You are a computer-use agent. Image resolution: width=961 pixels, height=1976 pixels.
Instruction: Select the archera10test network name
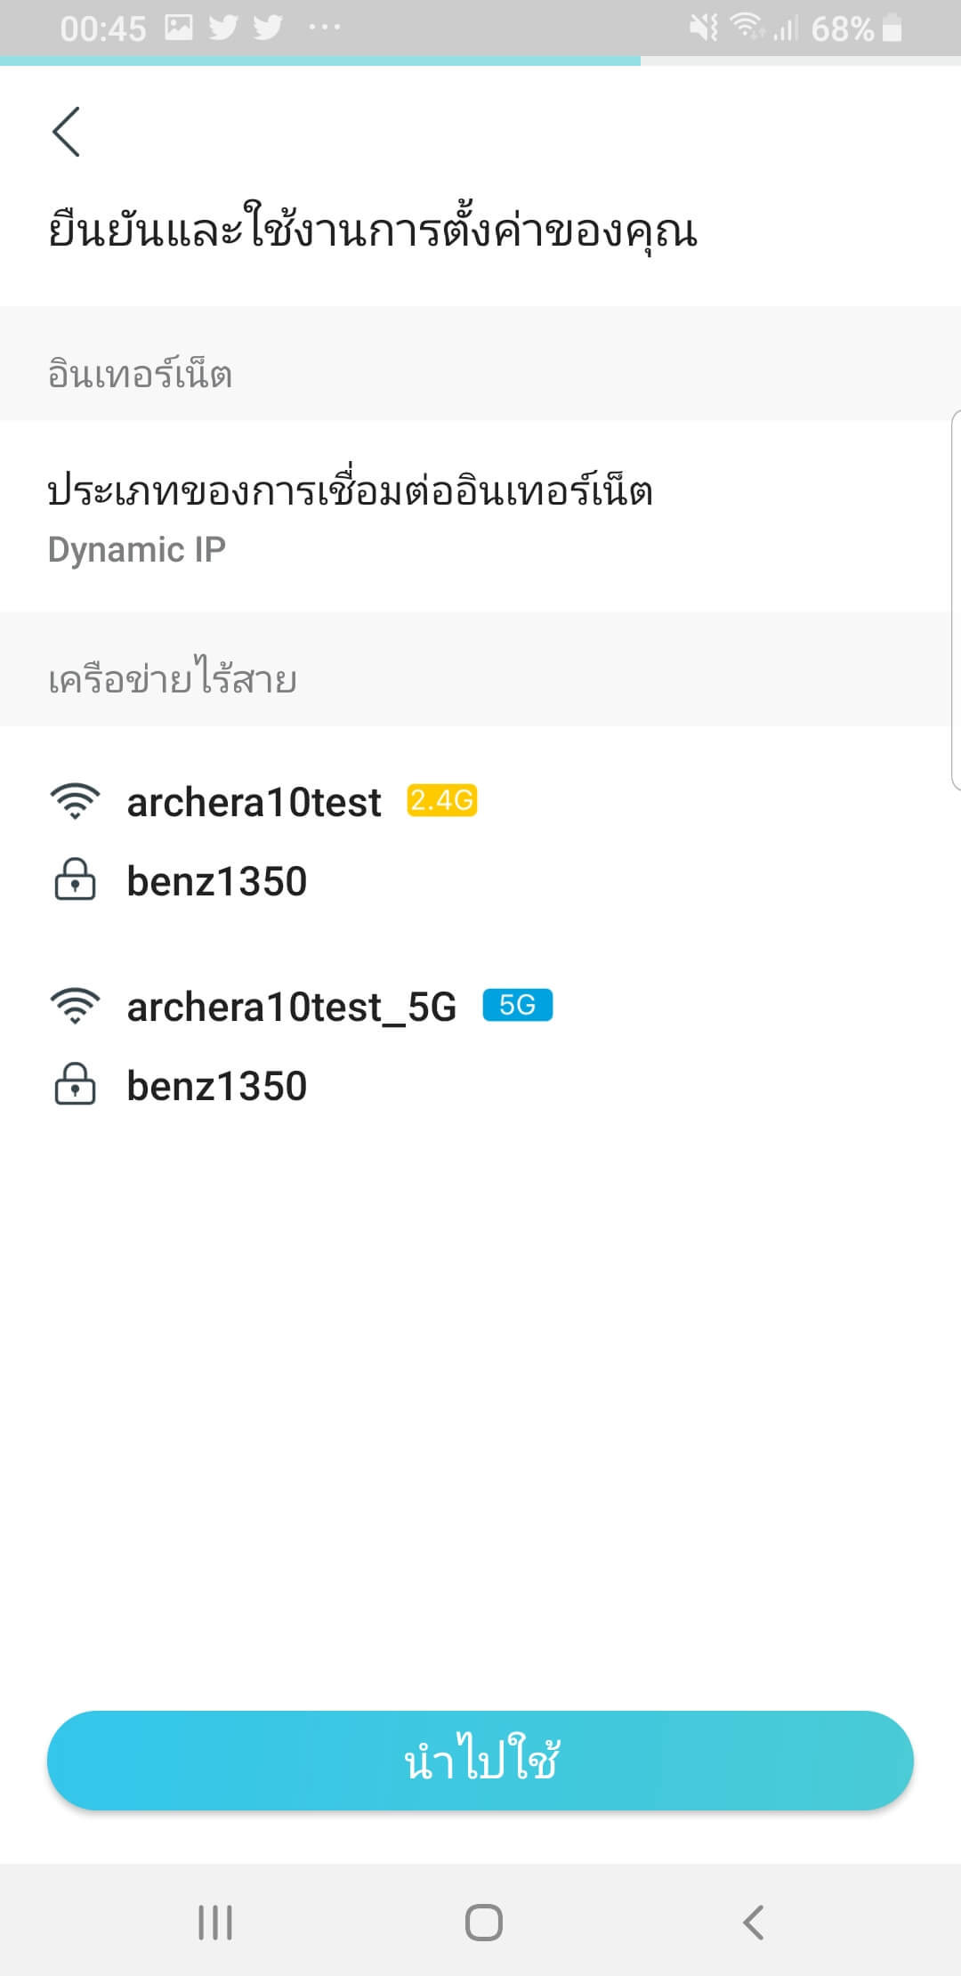click(254, 802)
